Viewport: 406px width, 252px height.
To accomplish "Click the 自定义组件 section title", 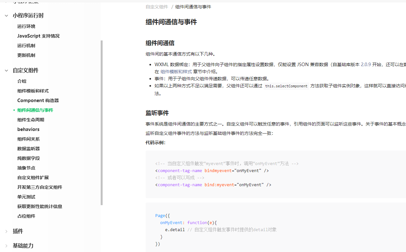I will tap(26, 70).
